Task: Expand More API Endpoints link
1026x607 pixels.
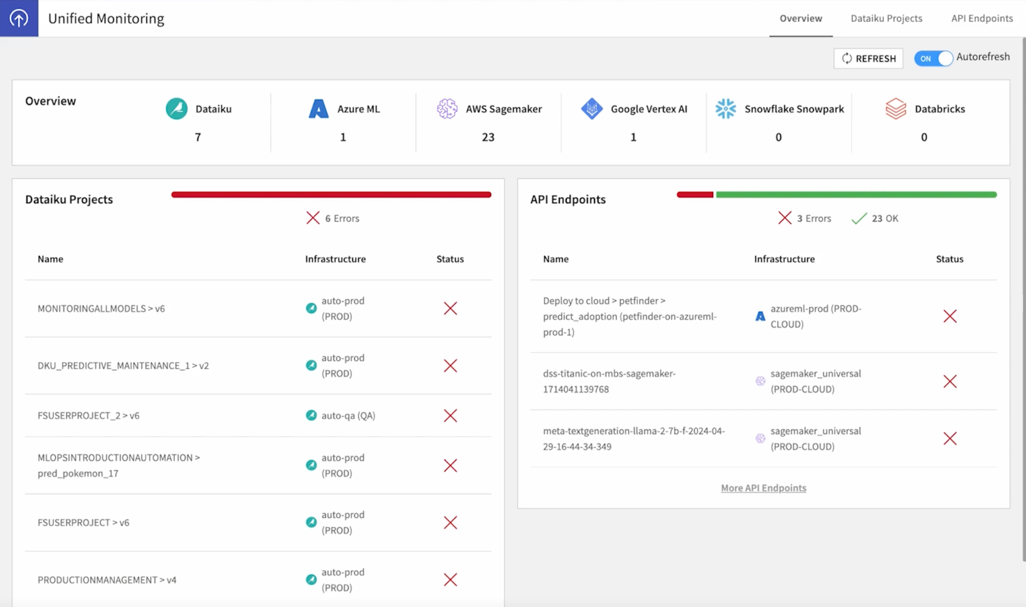Action: tap(763, 488)
